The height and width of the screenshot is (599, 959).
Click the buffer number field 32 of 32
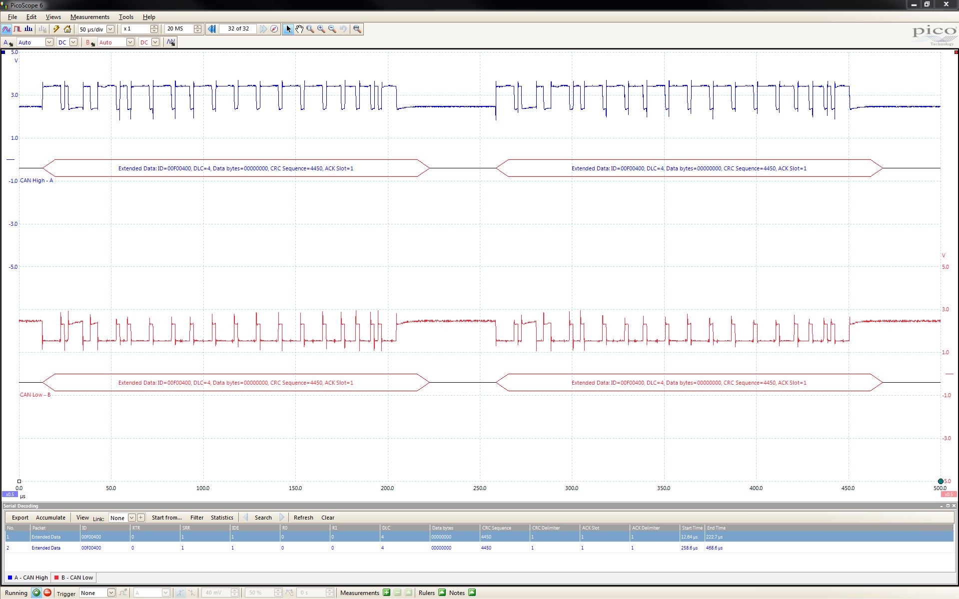tap(238, 29)
